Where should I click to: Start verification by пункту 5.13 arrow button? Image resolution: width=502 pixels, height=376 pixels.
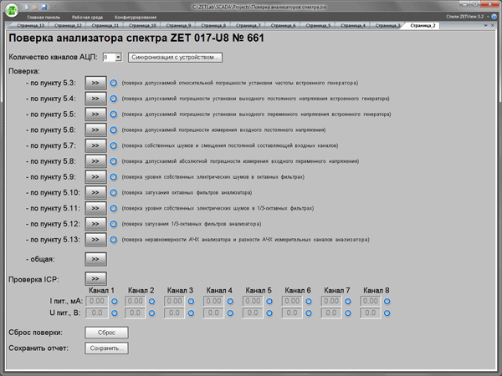95,240
